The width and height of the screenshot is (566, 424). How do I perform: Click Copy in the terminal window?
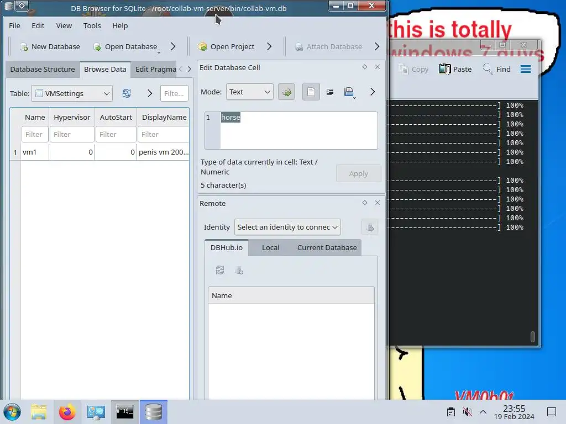pyautogui.click(x=413, y=69)
